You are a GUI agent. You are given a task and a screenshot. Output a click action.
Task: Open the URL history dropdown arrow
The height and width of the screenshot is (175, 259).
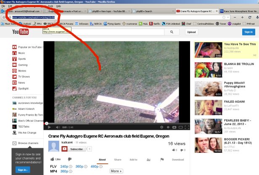tap(228, 17)
